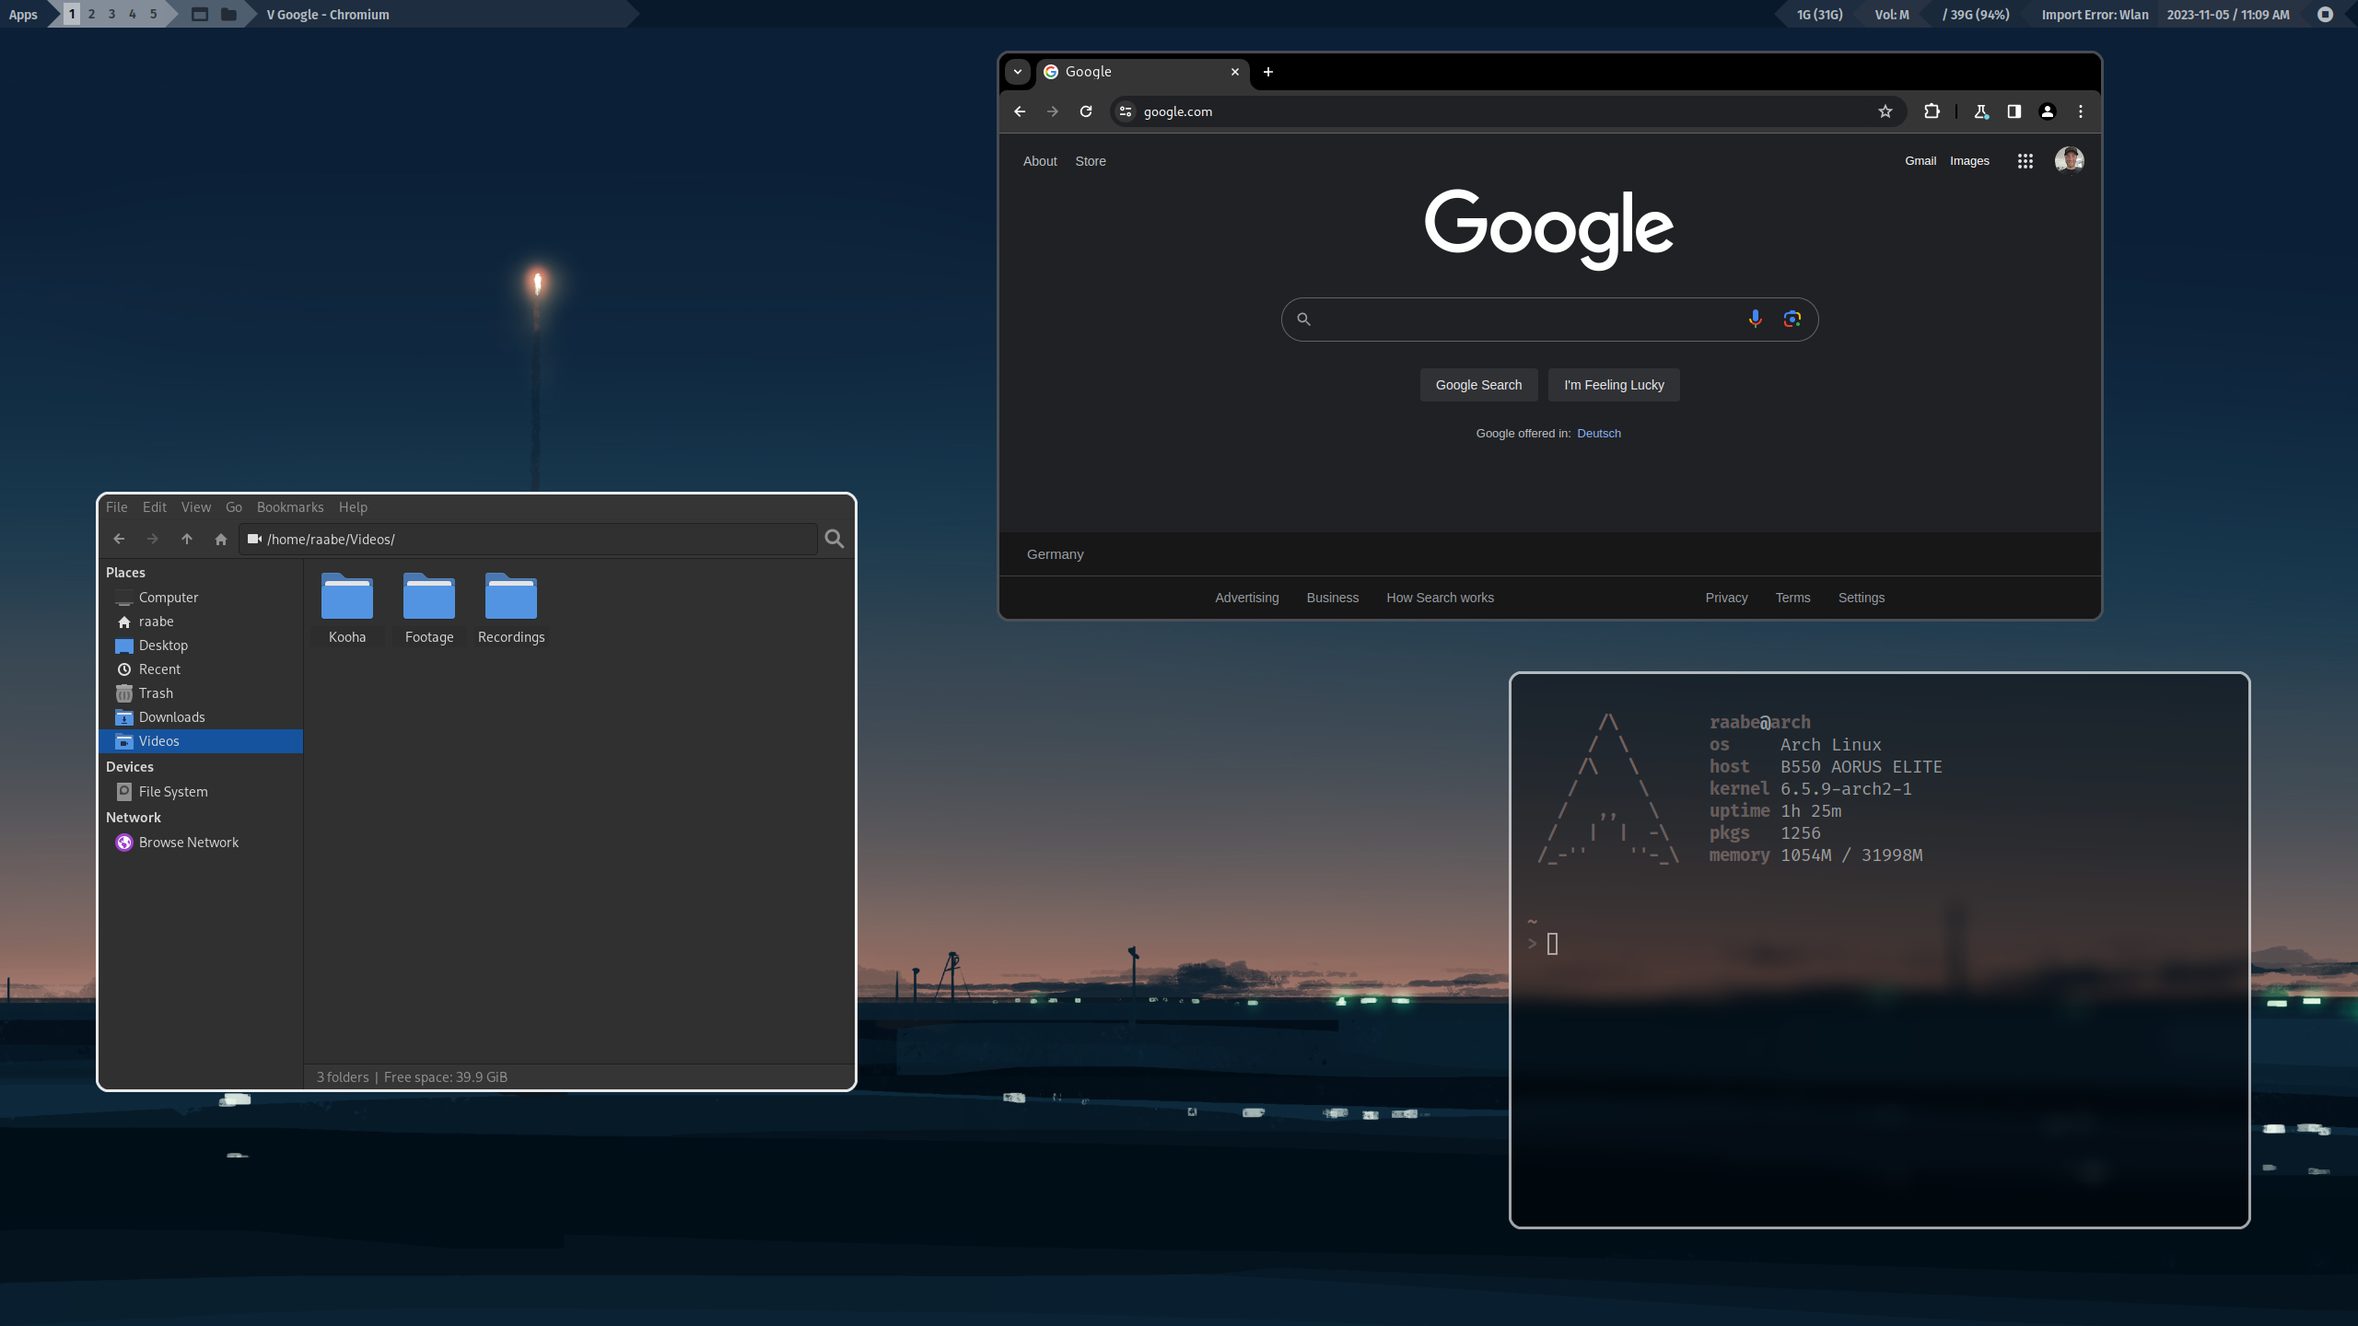Toggle muted volume indicator Vol: M
This screenshot has width=2358, height=1326.
[x=1891, y=14]
